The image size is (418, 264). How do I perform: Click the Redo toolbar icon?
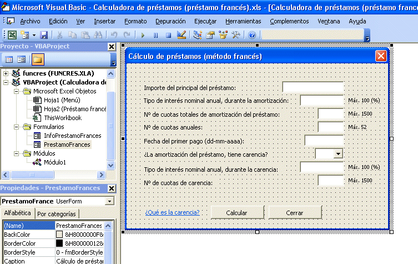127,35
